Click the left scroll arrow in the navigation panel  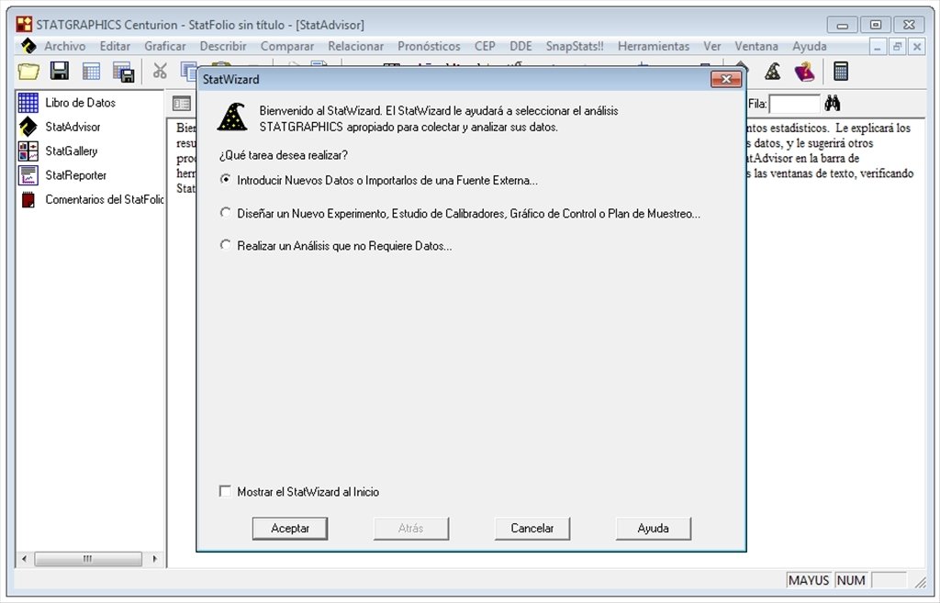(x=24, y=559)
